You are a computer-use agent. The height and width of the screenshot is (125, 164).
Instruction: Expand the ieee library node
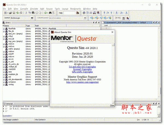pos(4,72)
